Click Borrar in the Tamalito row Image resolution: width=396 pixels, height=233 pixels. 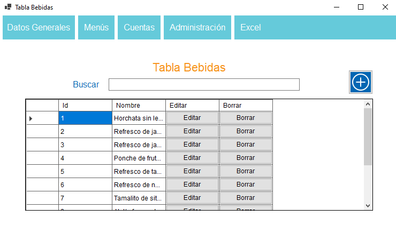(x=246, y=198)
